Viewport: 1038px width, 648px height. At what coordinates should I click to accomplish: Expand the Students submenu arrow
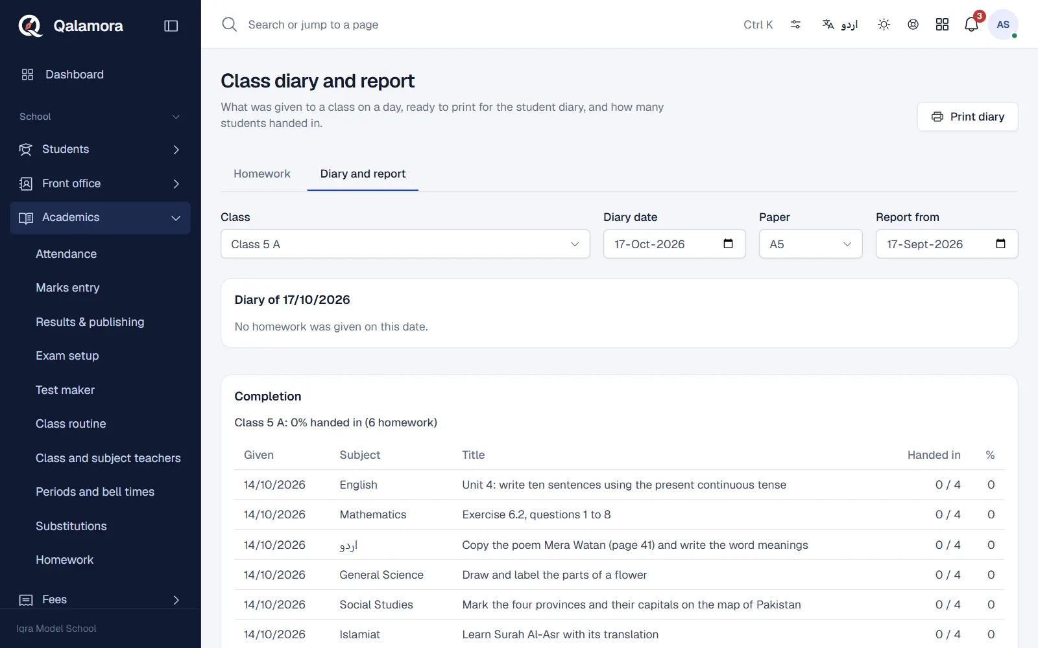click(x=176, y=150)
